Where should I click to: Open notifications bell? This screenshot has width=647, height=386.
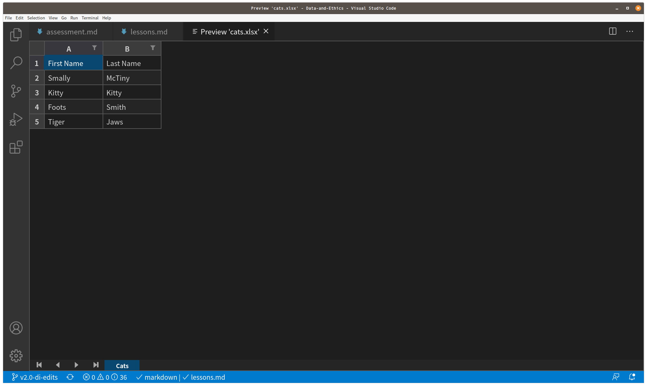pos(632,377)
